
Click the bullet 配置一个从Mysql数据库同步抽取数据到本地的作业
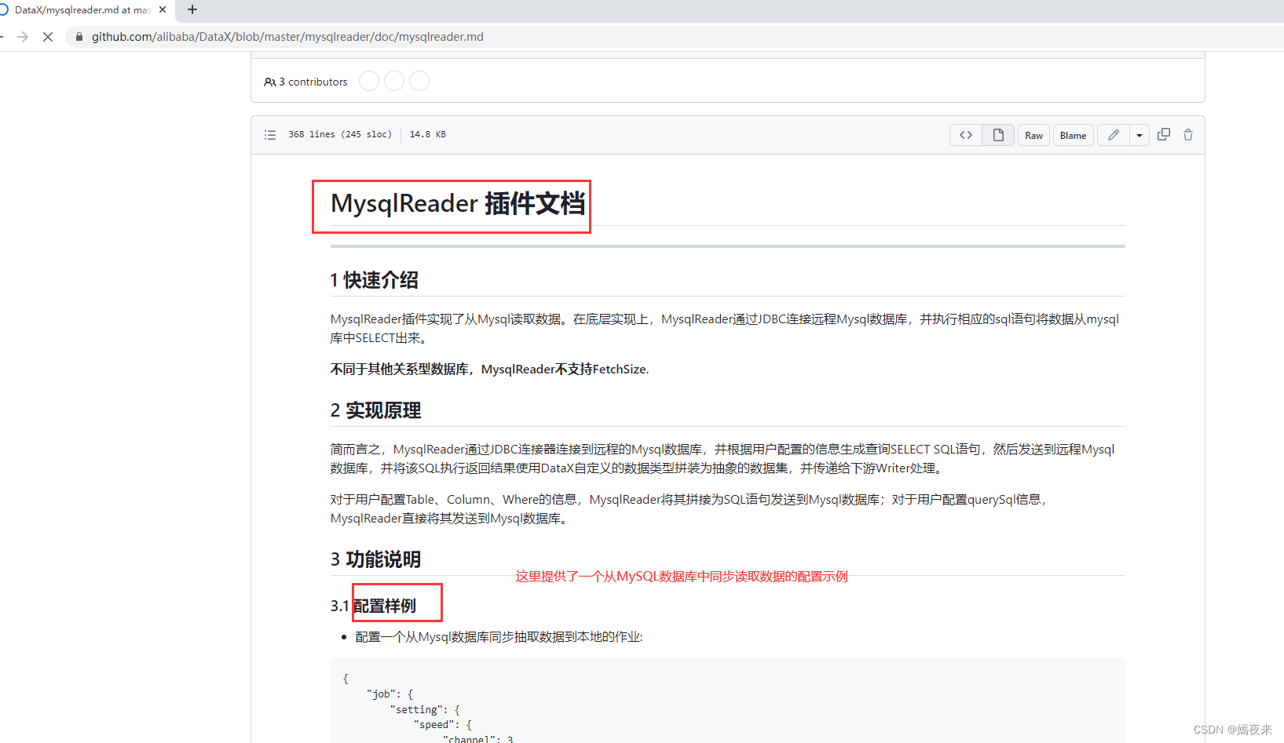499,637
